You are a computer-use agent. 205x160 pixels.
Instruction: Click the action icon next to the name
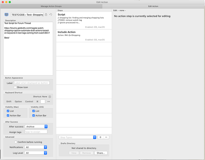6,15
